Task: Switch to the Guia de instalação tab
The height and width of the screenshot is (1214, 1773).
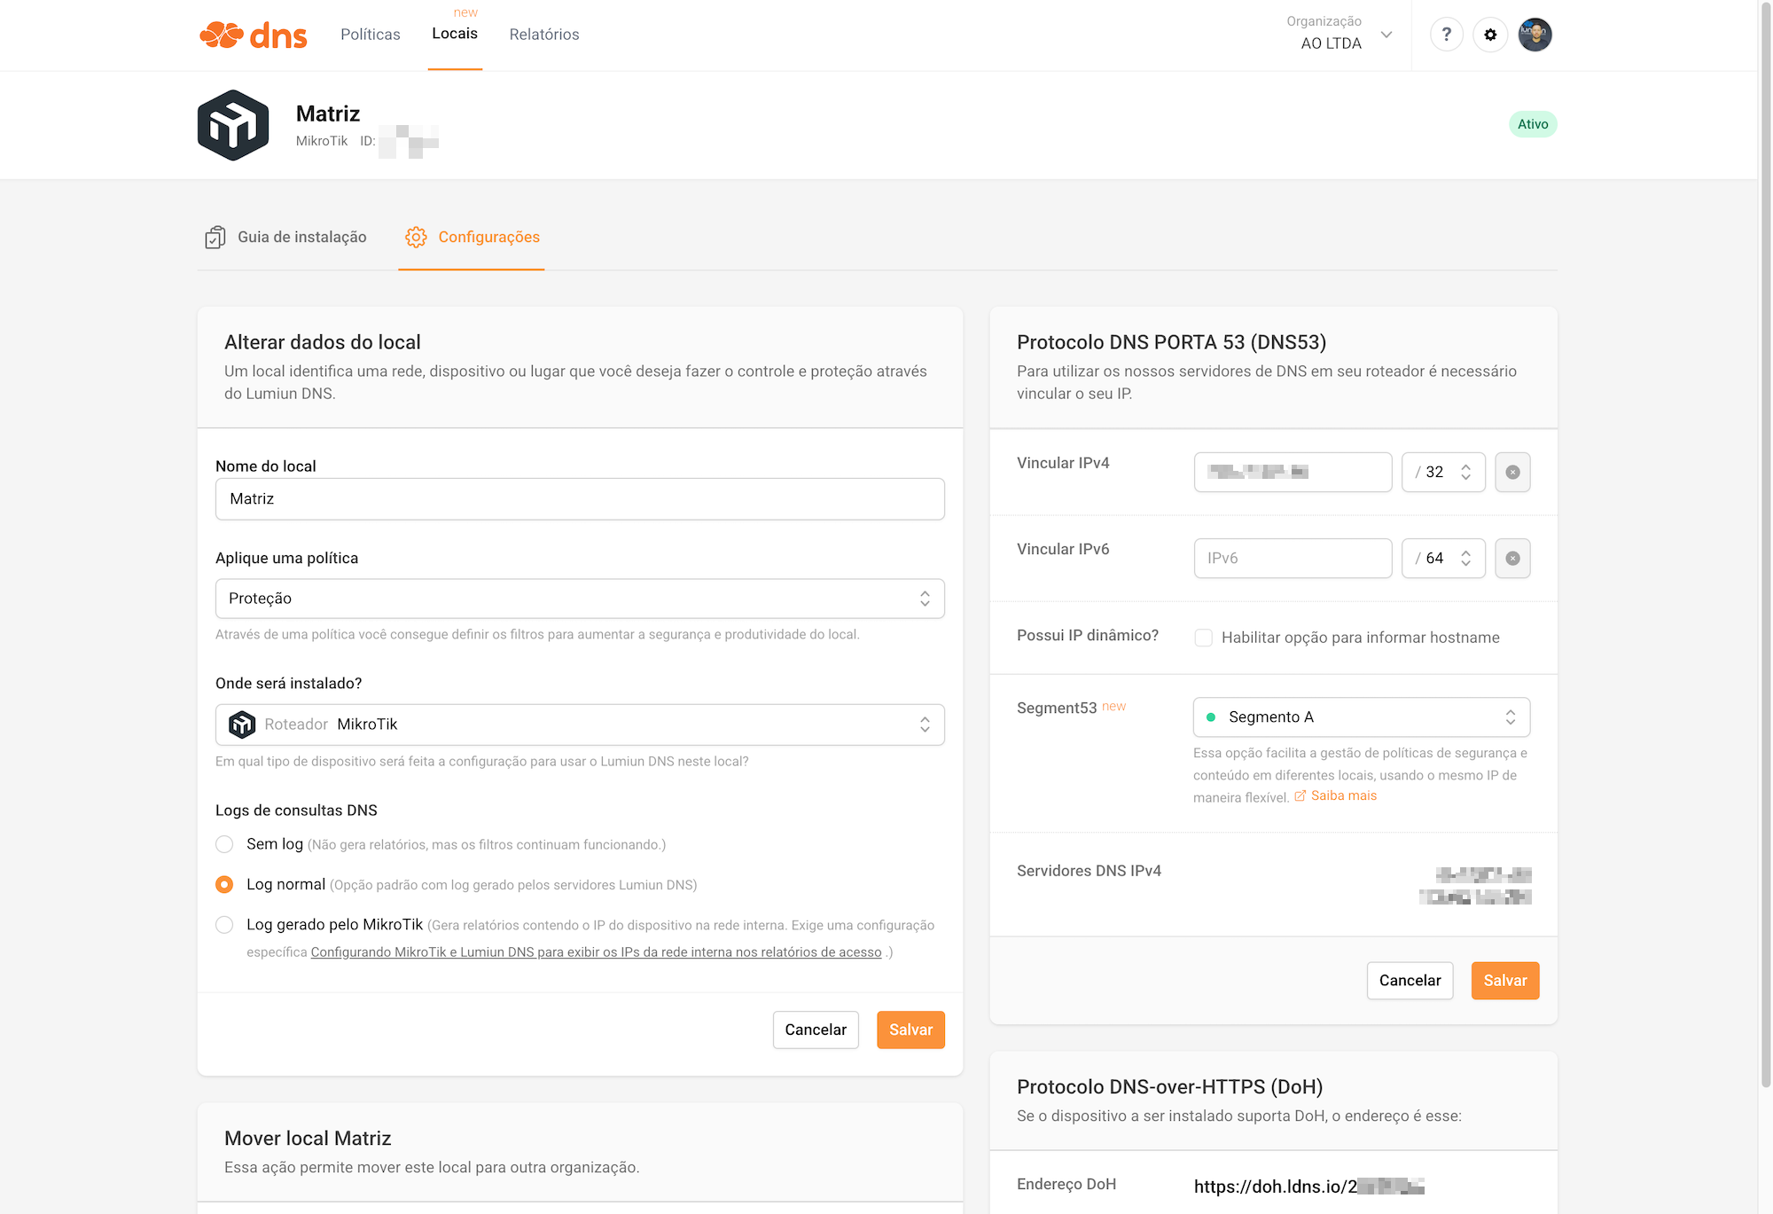Action: 285,237
